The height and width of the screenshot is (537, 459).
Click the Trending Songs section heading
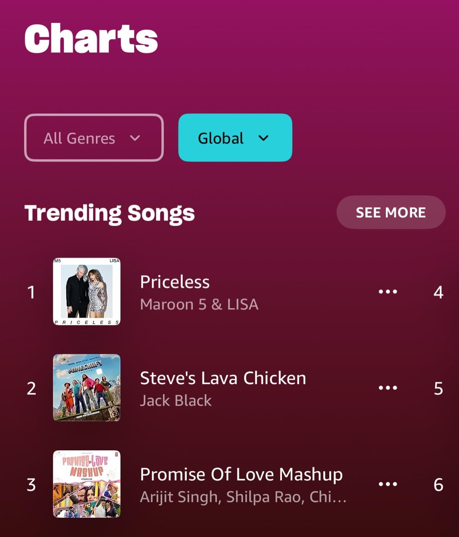tap(109, 213)
